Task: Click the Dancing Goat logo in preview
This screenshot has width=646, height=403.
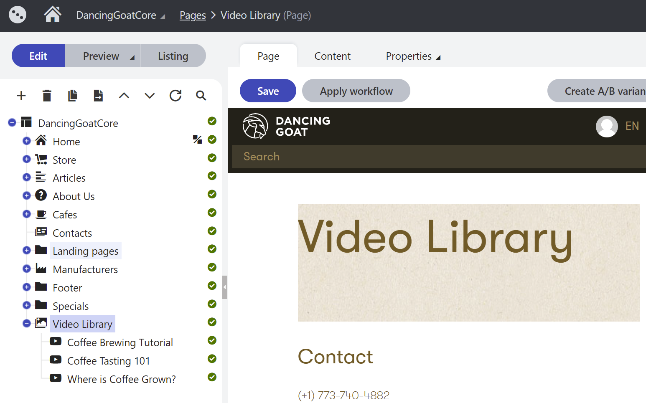Action: coord(287,126)
